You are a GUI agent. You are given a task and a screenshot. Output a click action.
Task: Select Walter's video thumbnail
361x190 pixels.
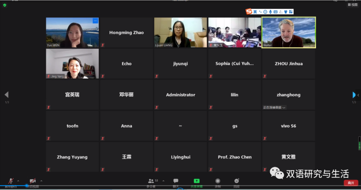click(x=289, y=32)
